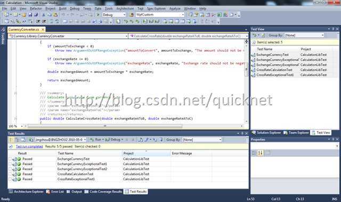Expand the Run button dropdown arrow
This screenshot has width=341, height=202.
click(x=103, y=140)
